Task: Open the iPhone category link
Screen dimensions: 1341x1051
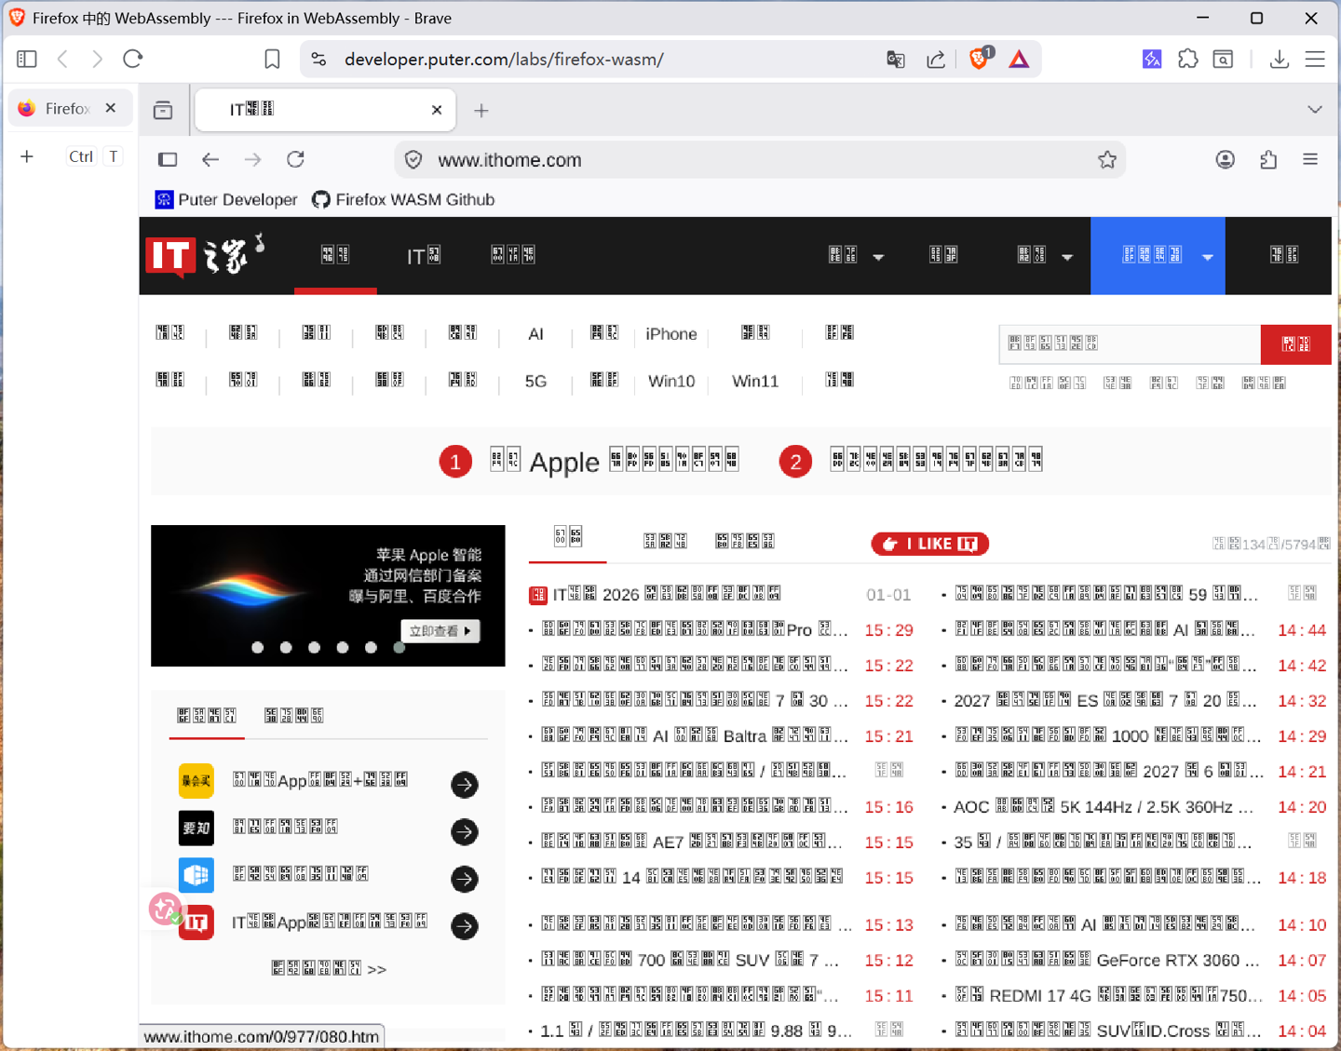Action: tap(671, 334)
